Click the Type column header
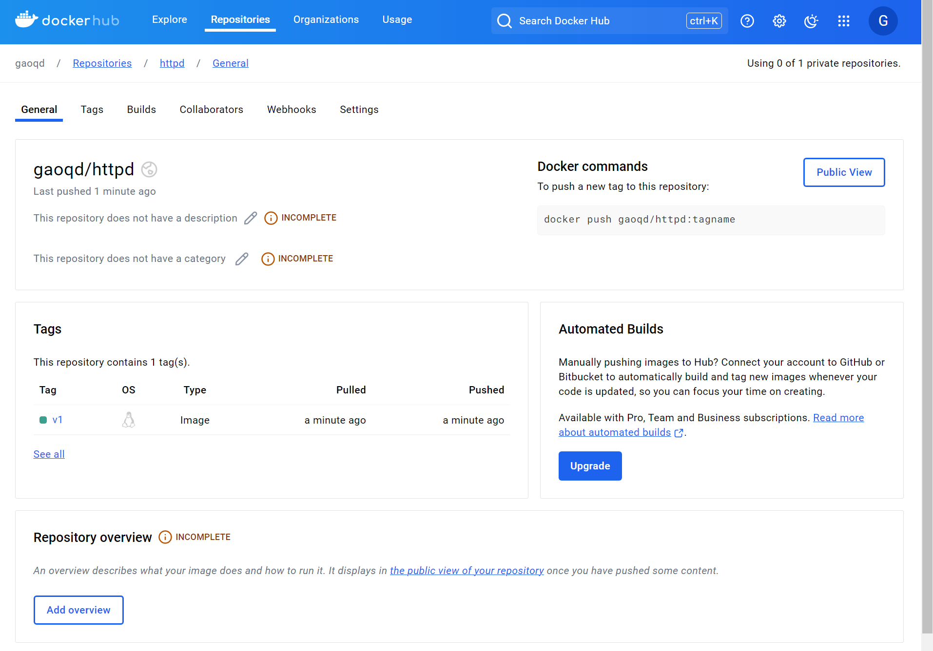The width and height of the screenshot is (933, 651). (195, 390)
